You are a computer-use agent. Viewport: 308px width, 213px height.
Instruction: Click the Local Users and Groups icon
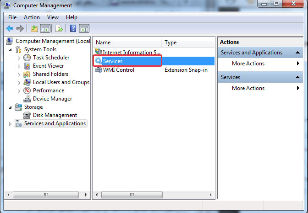pos(27,82)
